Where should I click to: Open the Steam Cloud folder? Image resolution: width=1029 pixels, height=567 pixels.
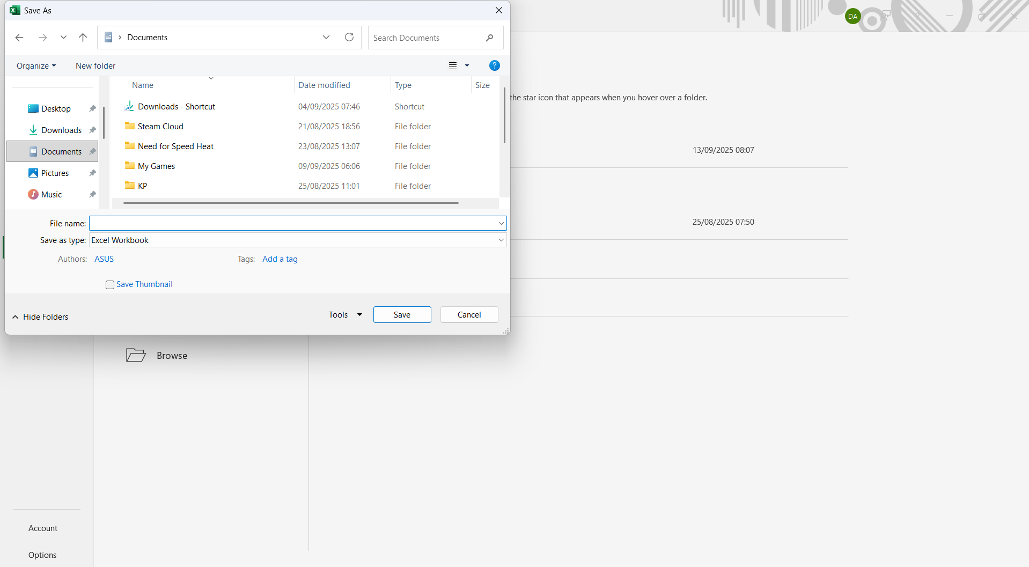(160, 127)
